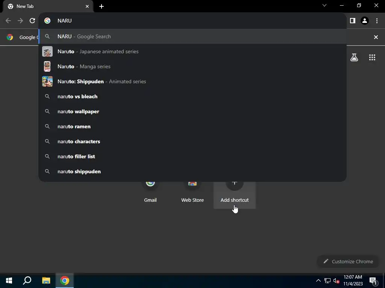This screenshot has height=288, width=385.
Task: Click Chrome icon in taskbar
Action: (x=65, y=280)
